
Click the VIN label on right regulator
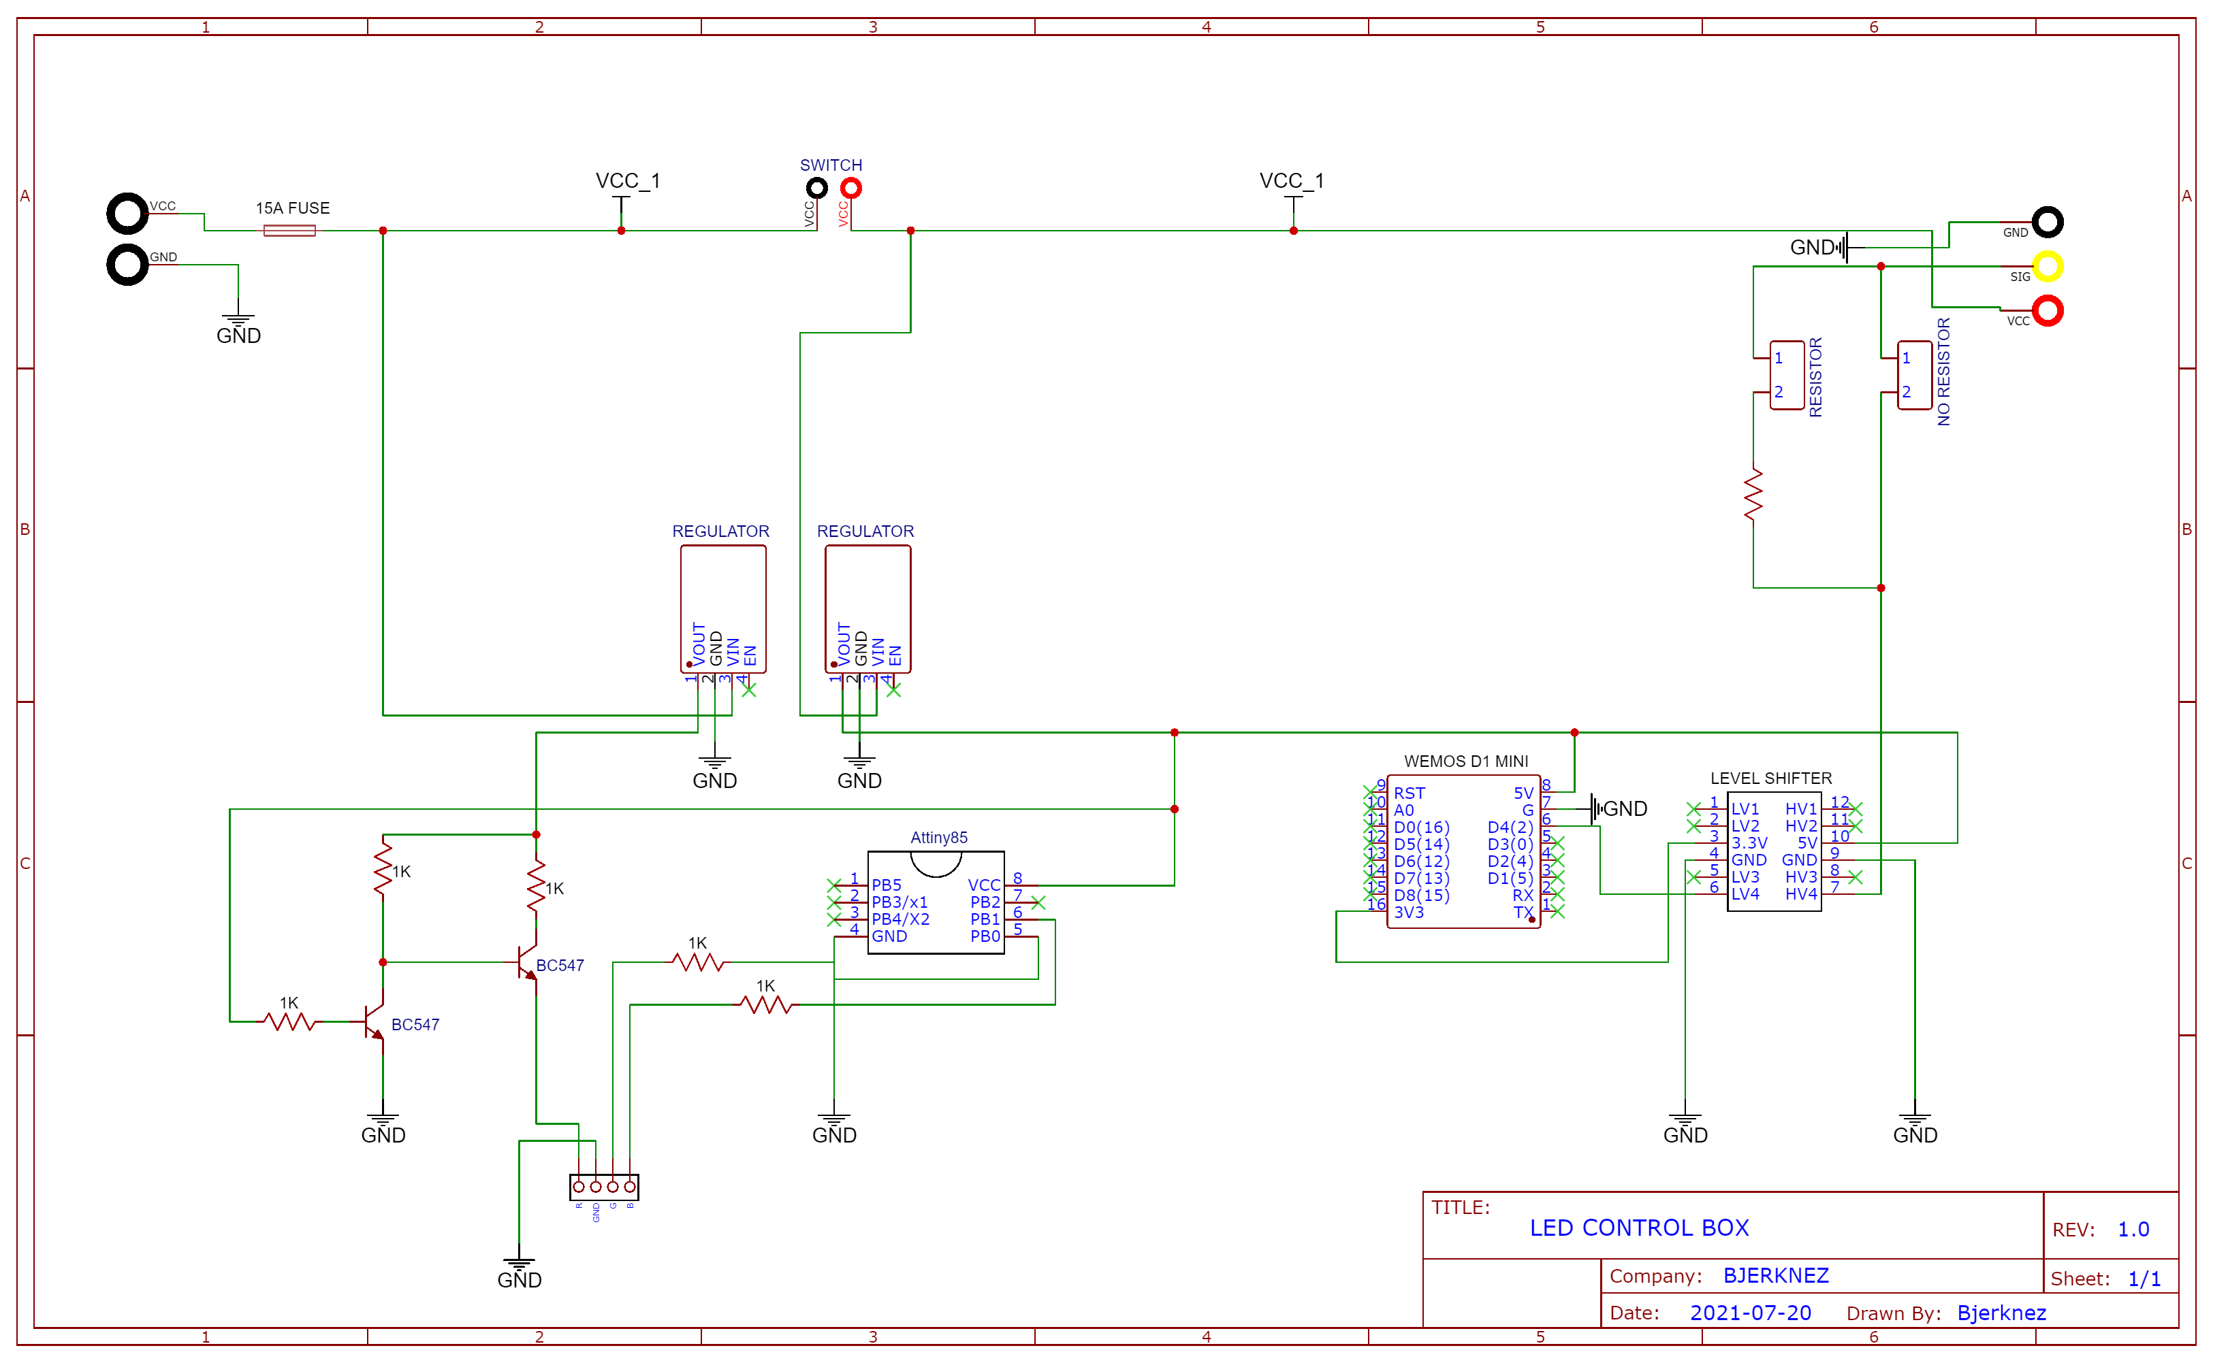point(878,652)
